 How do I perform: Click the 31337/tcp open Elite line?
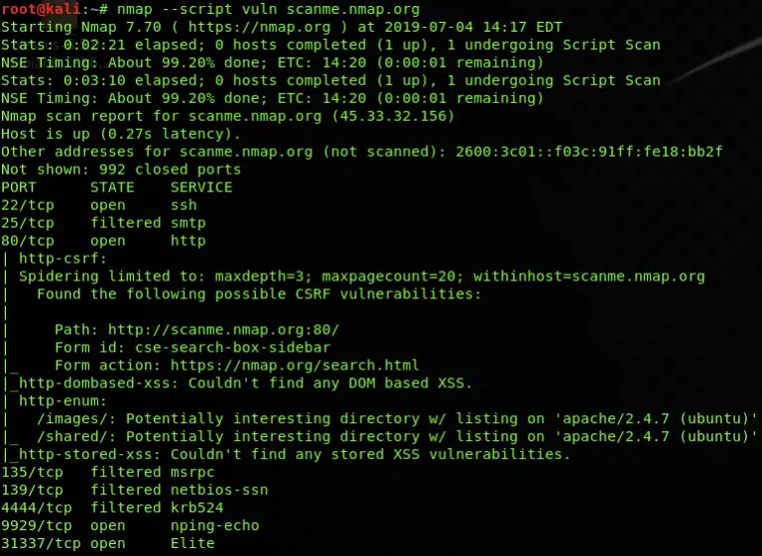click(x=108, y=543)
